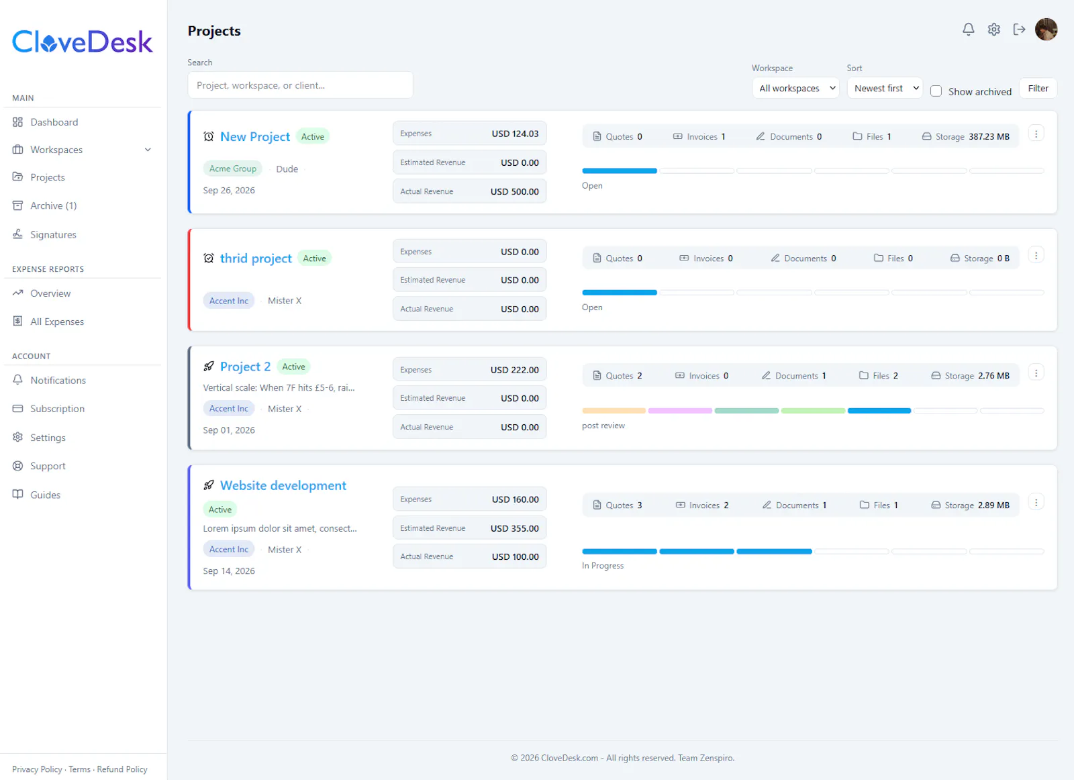This screenshot has height=780, width=1074.
Task: Click the CloveDesk logo
Action: pyautogui.click(x=83, y=42)
